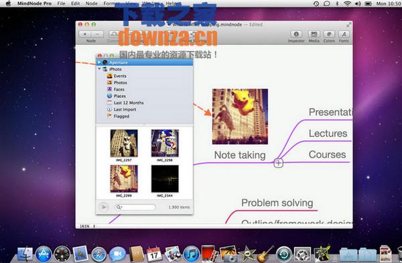This screenshot has width=402, height=263.
Task: Click the media browser play button
Action: tap(104, 207)
